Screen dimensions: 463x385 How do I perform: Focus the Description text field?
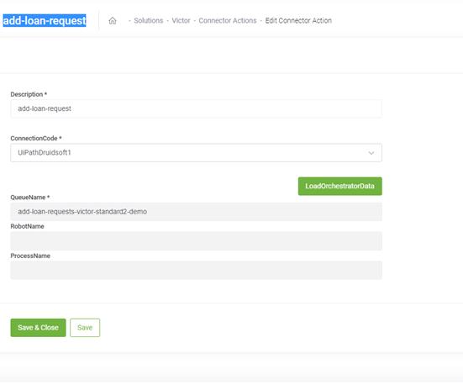pos(196,108)
